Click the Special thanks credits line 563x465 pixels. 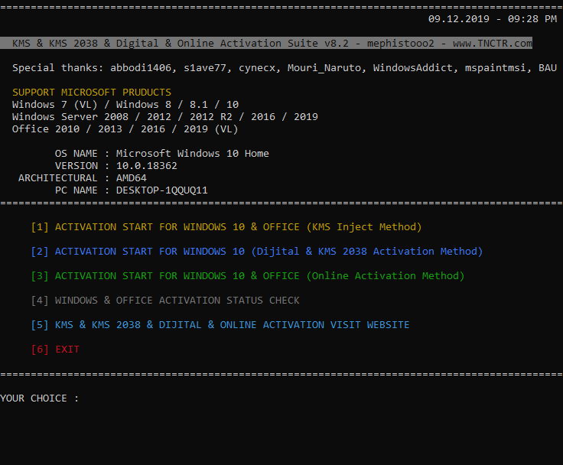[x=285, y=68]
